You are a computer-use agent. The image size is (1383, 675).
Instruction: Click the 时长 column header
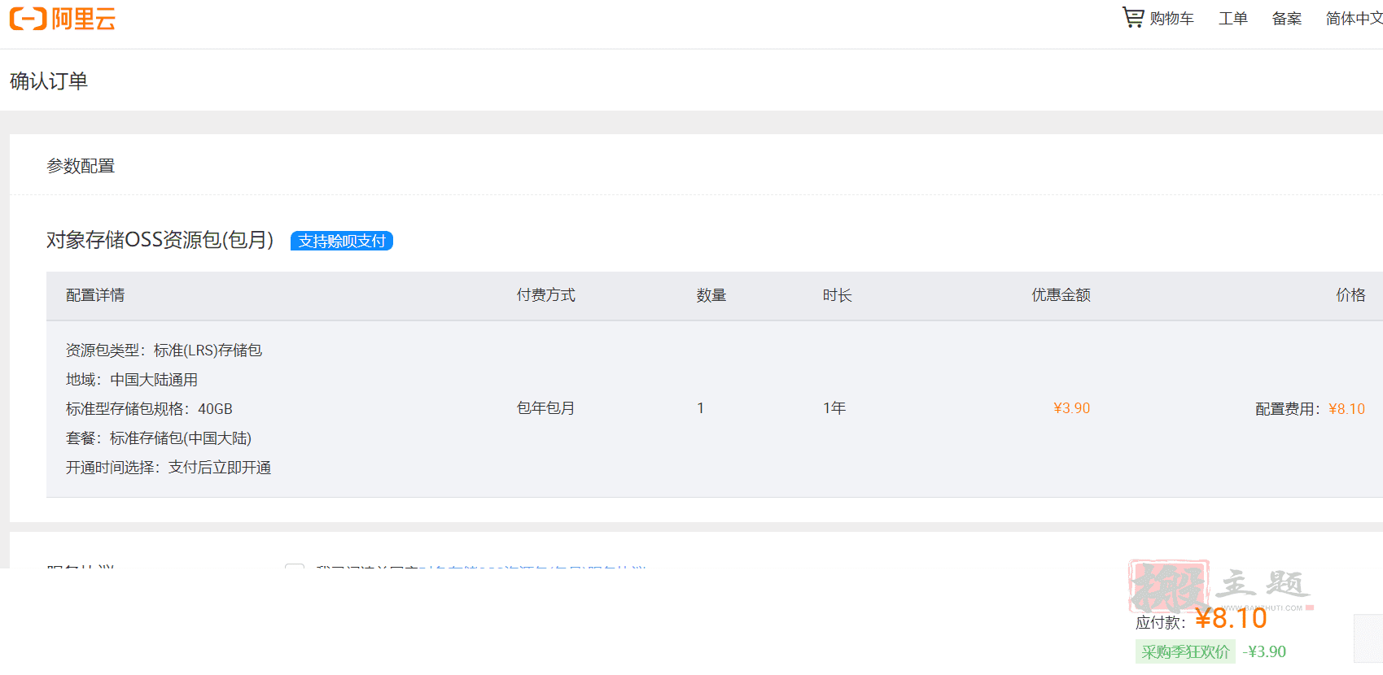coord(838,295)
